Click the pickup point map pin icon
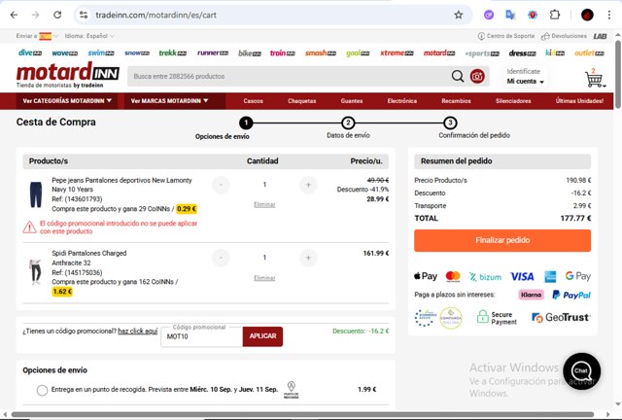Viewport: 622px width, 420px height. click(292, 390)
